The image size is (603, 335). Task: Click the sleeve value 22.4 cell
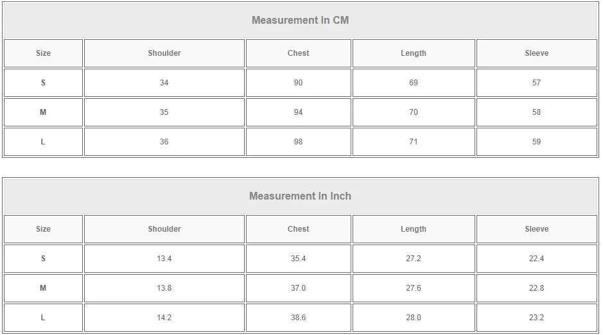coord(536,259)
